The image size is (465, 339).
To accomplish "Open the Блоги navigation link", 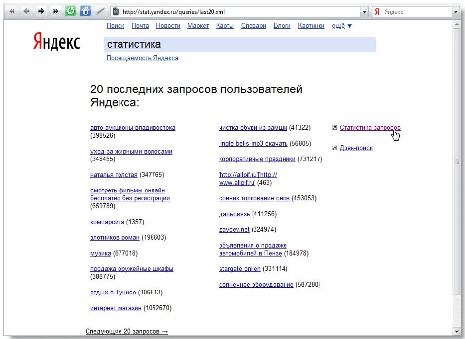I will point(282,26).
